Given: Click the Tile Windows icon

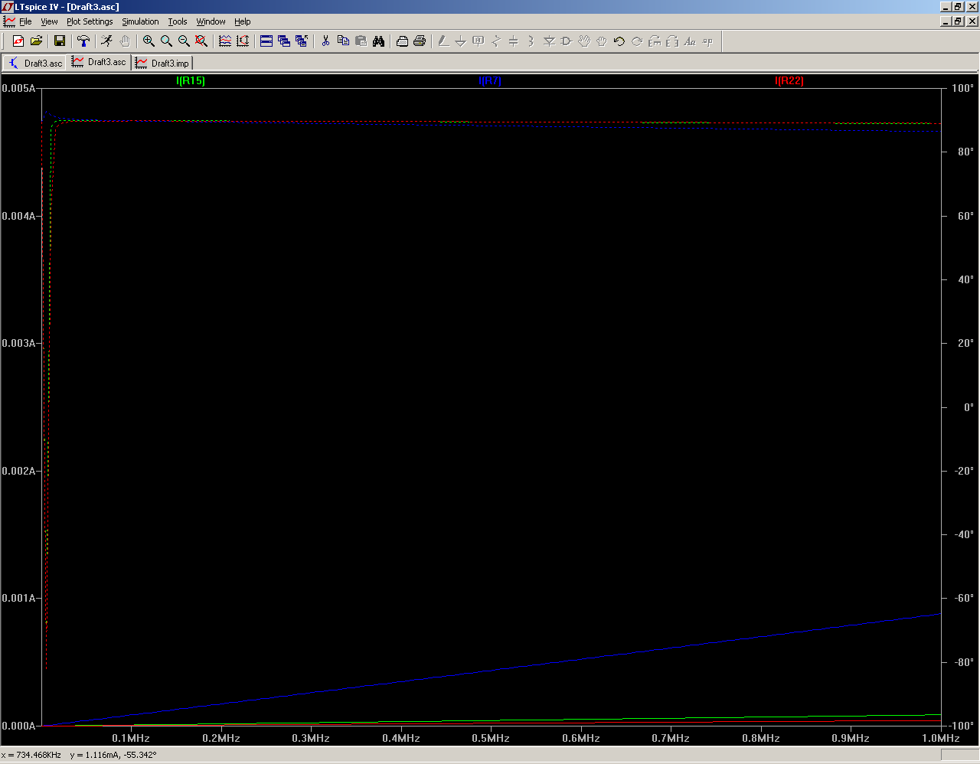Looking at the screenshot, I should [266, 41].
